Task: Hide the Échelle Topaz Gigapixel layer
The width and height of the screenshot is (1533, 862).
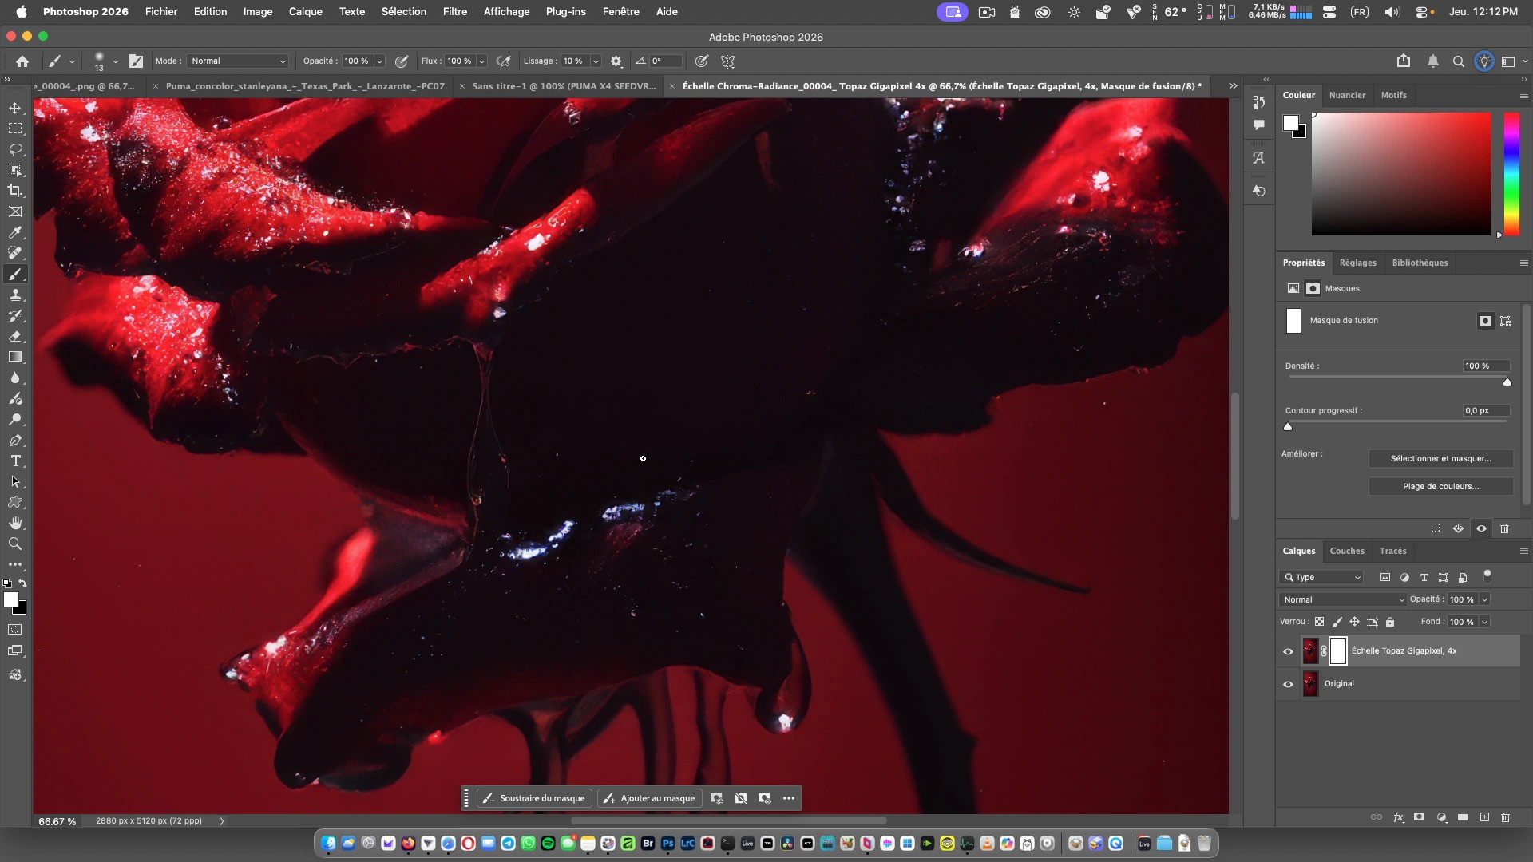Action: point(1288,651)
